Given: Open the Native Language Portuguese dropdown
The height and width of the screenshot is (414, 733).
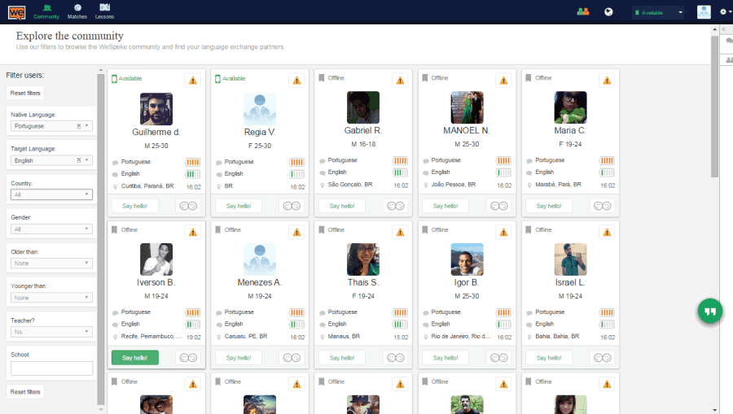Looking at the screenshot, I should coord(51,126).
